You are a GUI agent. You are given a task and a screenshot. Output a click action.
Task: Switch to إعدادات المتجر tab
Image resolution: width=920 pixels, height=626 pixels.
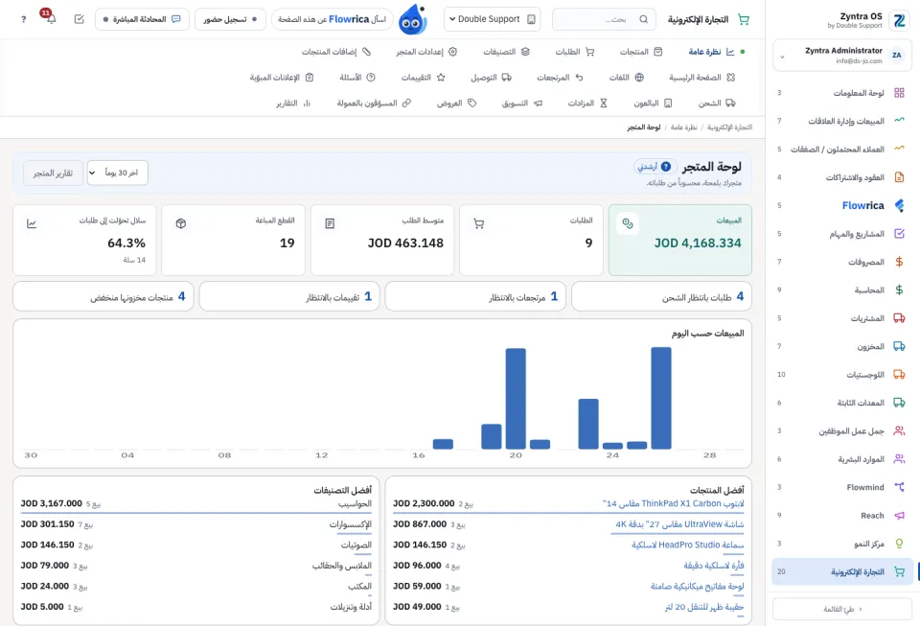tap(425, 52)
